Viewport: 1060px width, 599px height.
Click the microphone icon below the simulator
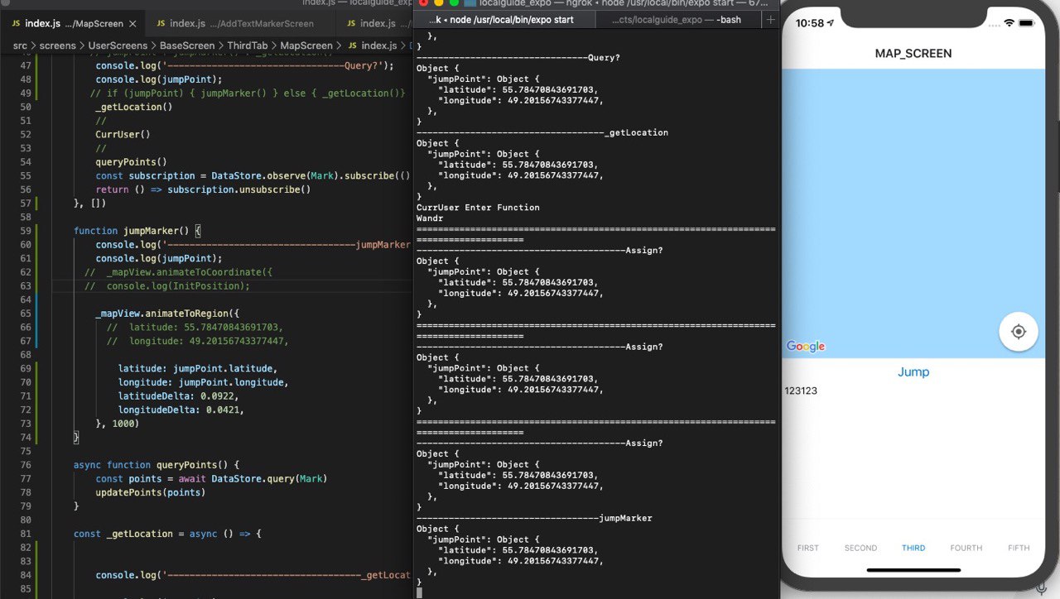[x=1041, y=588]
